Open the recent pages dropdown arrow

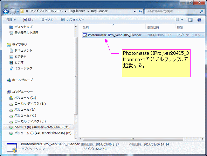[18, 12]
